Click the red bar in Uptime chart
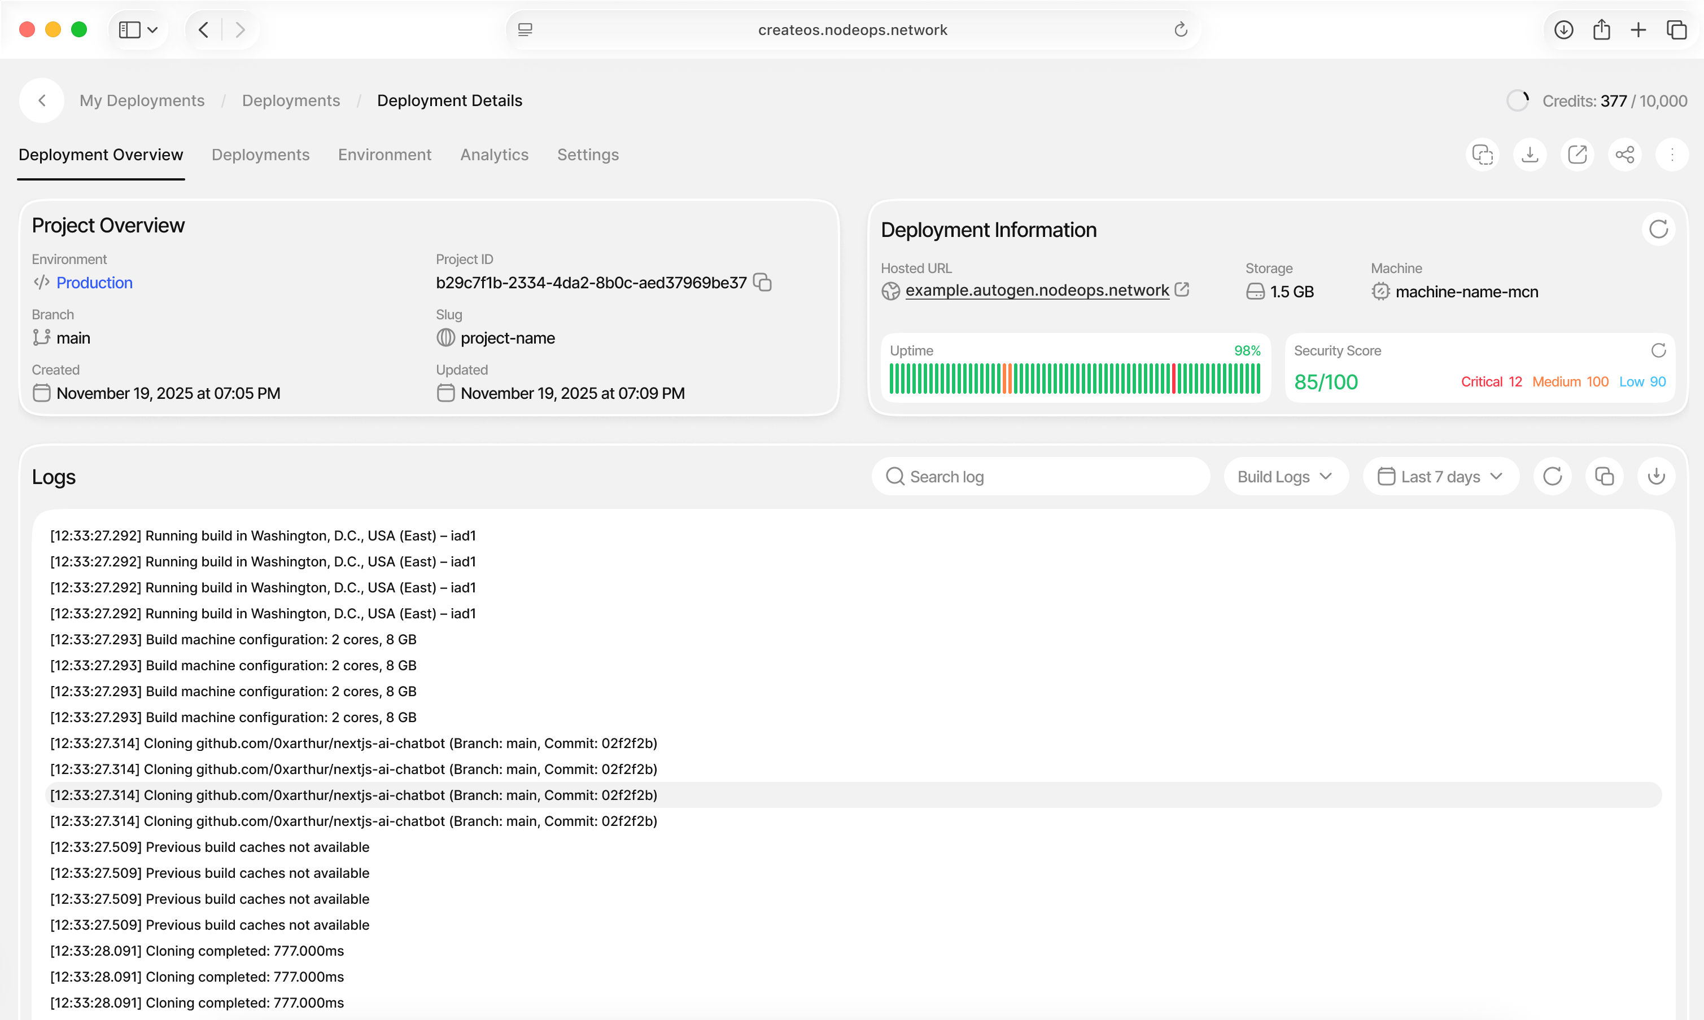 [x=1174, y=379]
